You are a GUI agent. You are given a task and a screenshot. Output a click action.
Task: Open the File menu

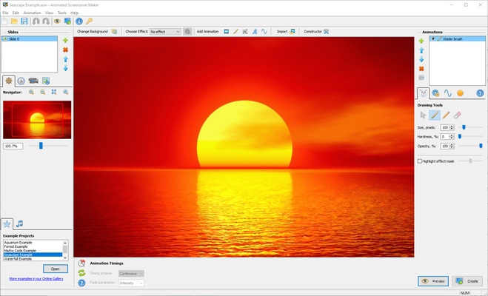coord(5,13)
